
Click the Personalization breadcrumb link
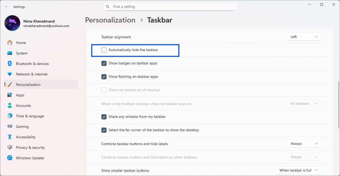tap(110, 20)
